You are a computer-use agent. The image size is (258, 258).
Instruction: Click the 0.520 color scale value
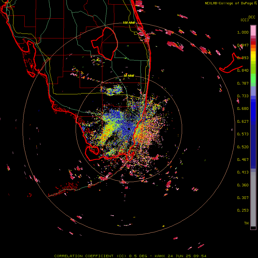243,147
